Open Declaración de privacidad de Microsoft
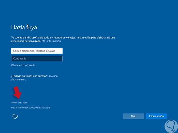The height and width of the screenshot is (133, 178). [31, 108]
